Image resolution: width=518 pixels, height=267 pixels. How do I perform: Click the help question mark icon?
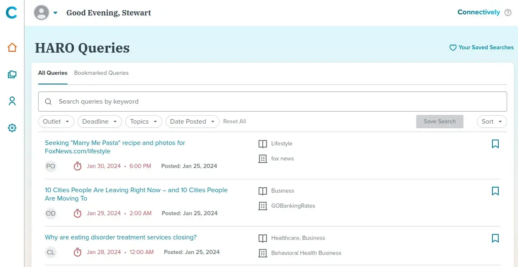coord(508,13)
